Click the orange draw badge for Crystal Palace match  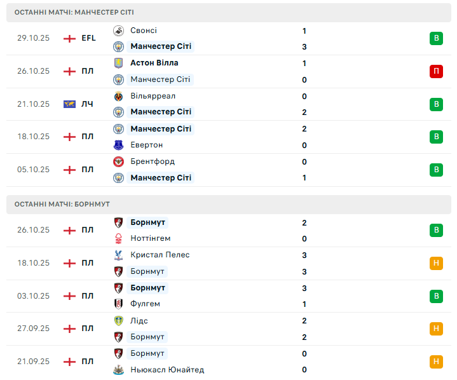(436, 263)
